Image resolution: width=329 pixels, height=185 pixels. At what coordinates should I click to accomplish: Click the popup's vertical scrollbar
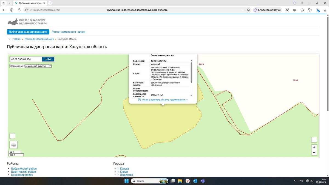[x=191, y=72]
